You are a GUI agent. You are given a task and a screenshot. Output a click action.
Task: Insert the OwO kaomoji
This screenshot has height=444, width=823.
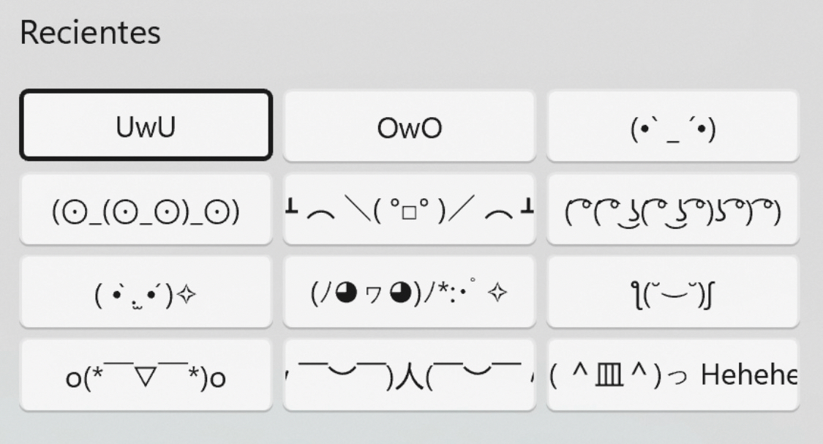click(x=409, y=125)
